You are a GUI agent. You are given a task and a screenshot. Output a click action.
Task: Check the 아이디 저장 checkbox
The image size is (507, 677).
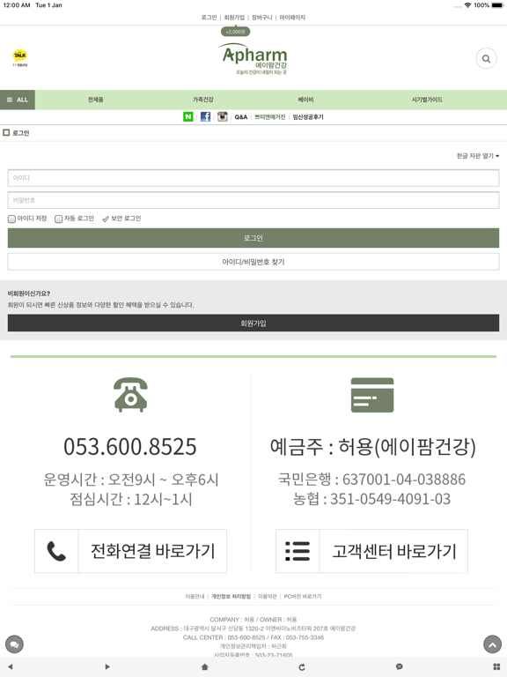[x=11, y=219]
